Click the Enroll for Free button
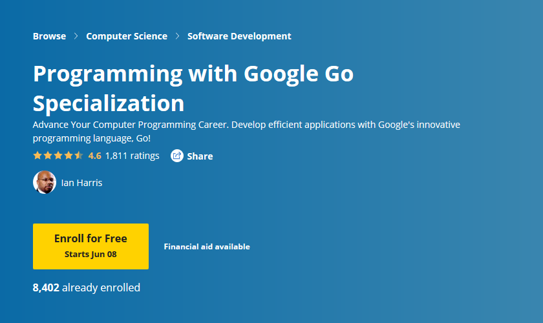 (90, 246)
